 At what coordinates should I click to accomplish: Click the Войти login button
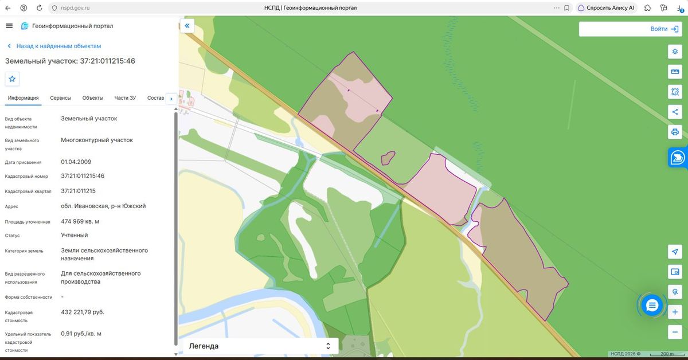click(665, 29)
